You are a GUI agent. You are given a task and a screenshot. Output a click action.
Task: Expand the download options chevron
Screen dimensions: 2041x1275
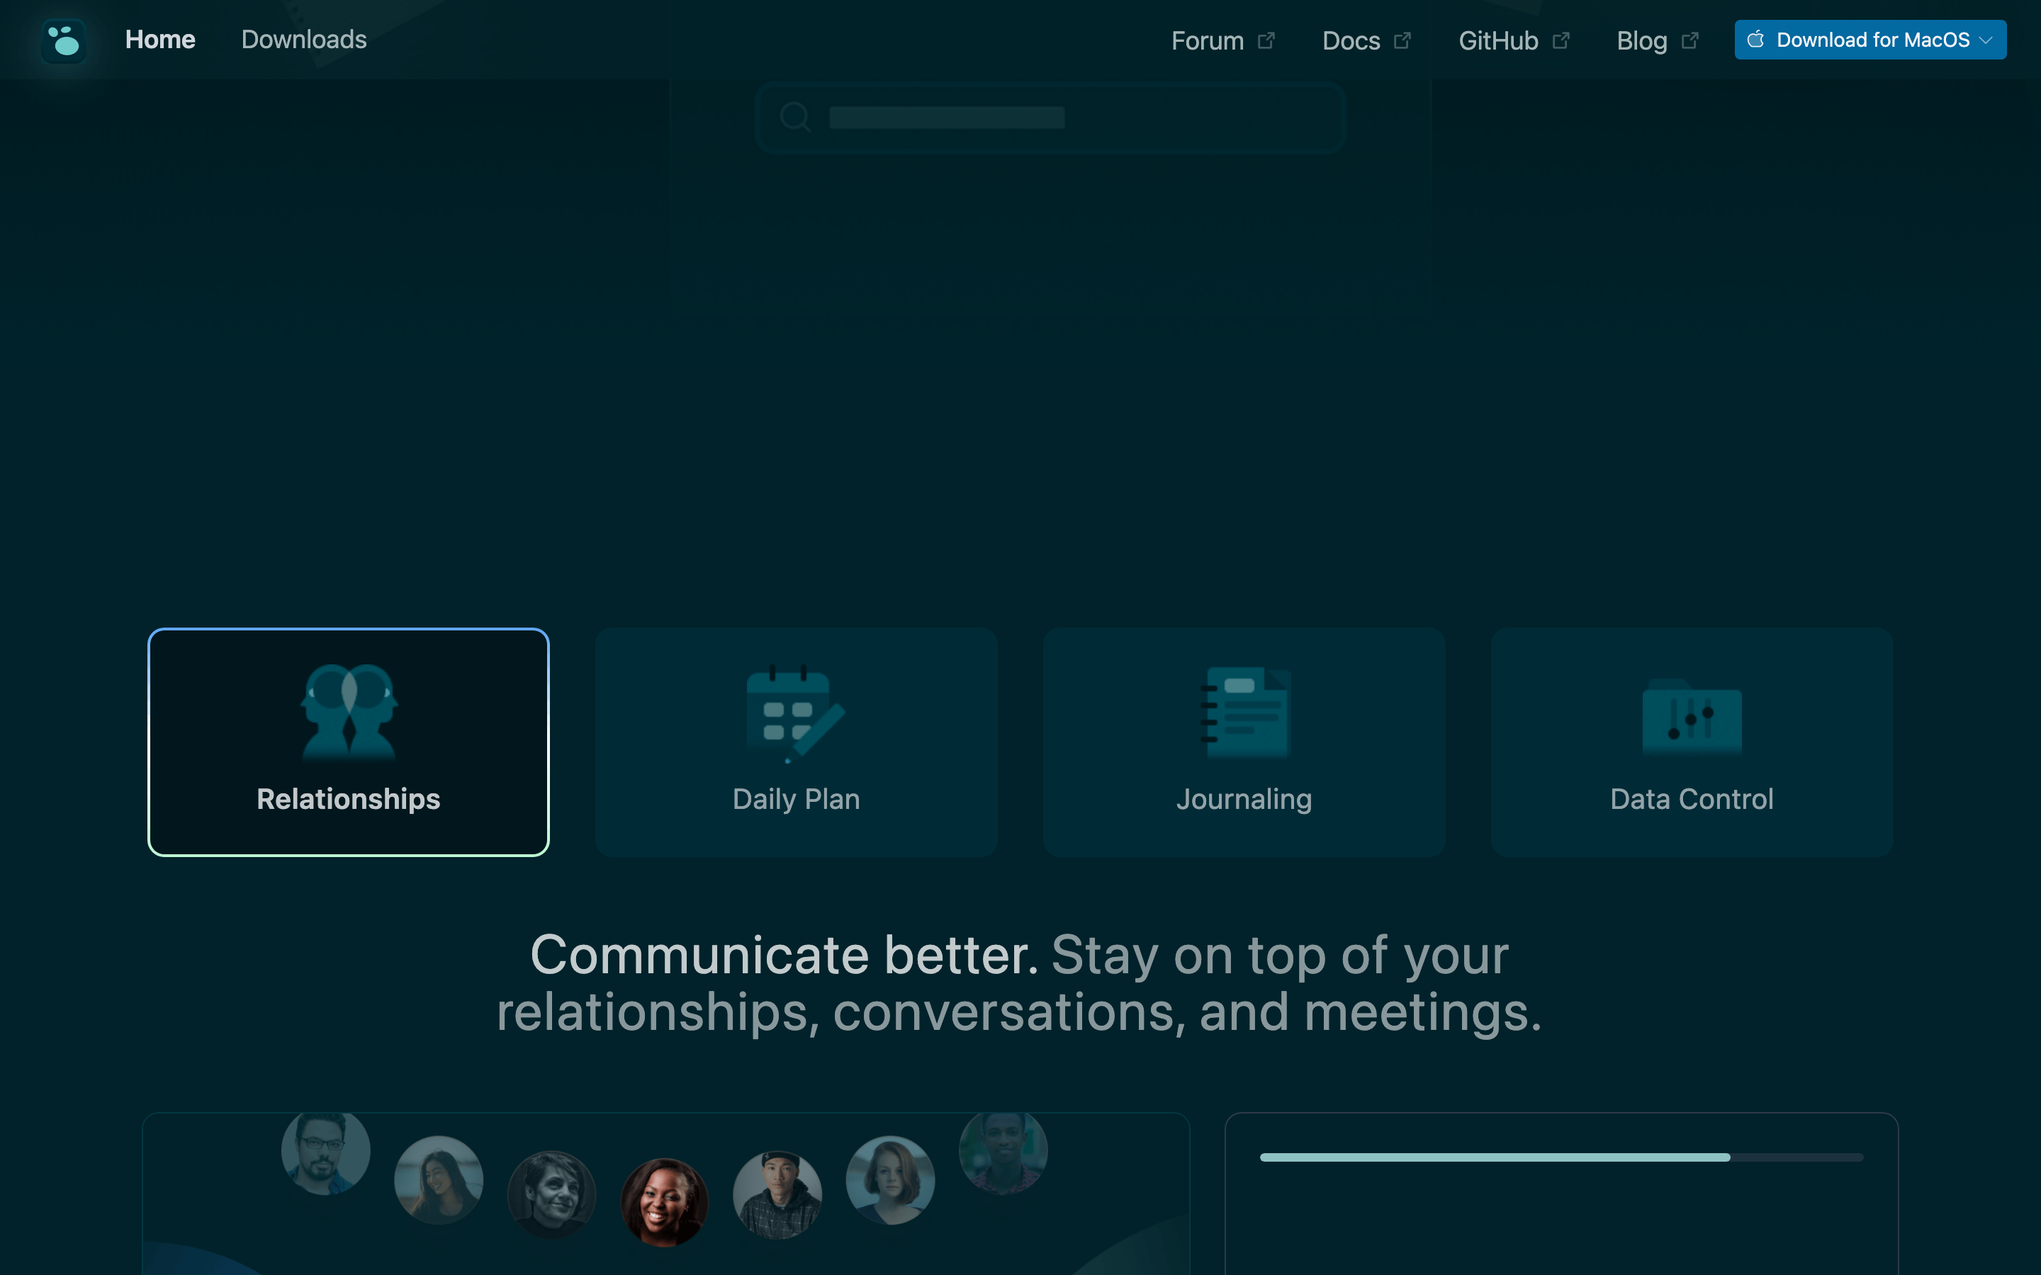pos(1986,40)
